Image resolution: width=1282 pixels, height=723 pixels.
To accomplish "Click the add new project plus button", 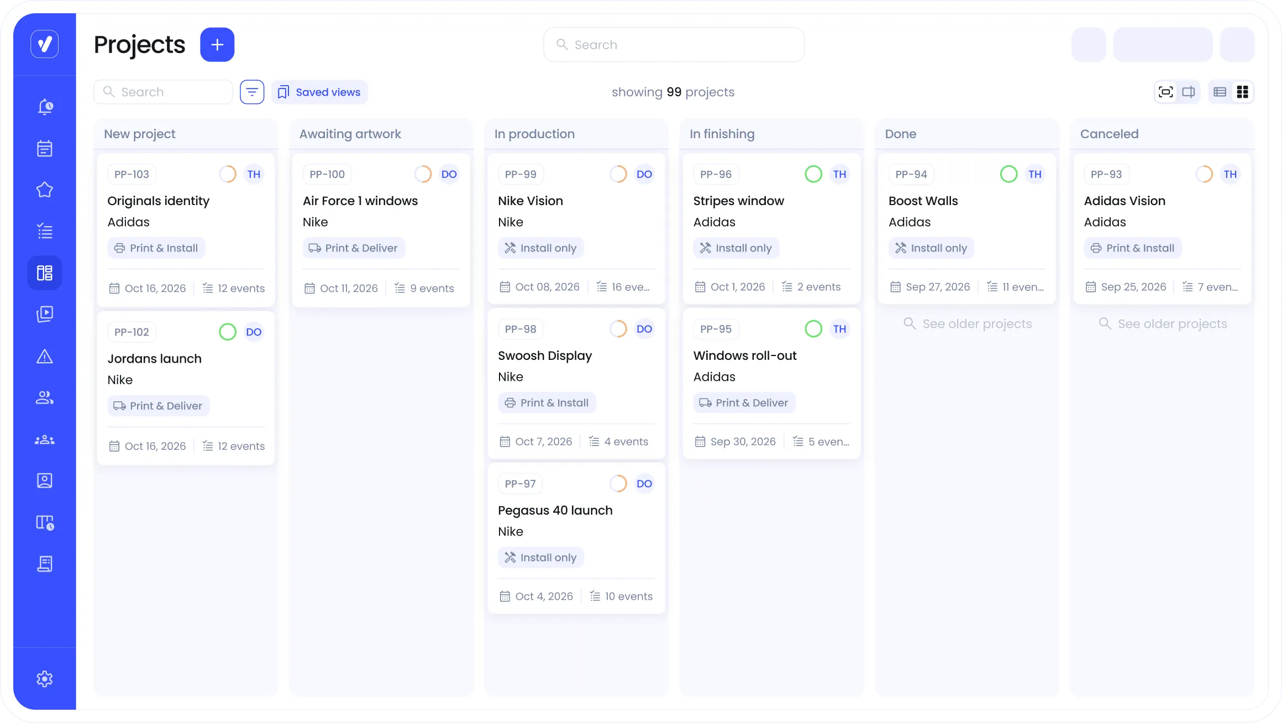I will point(217,45).
